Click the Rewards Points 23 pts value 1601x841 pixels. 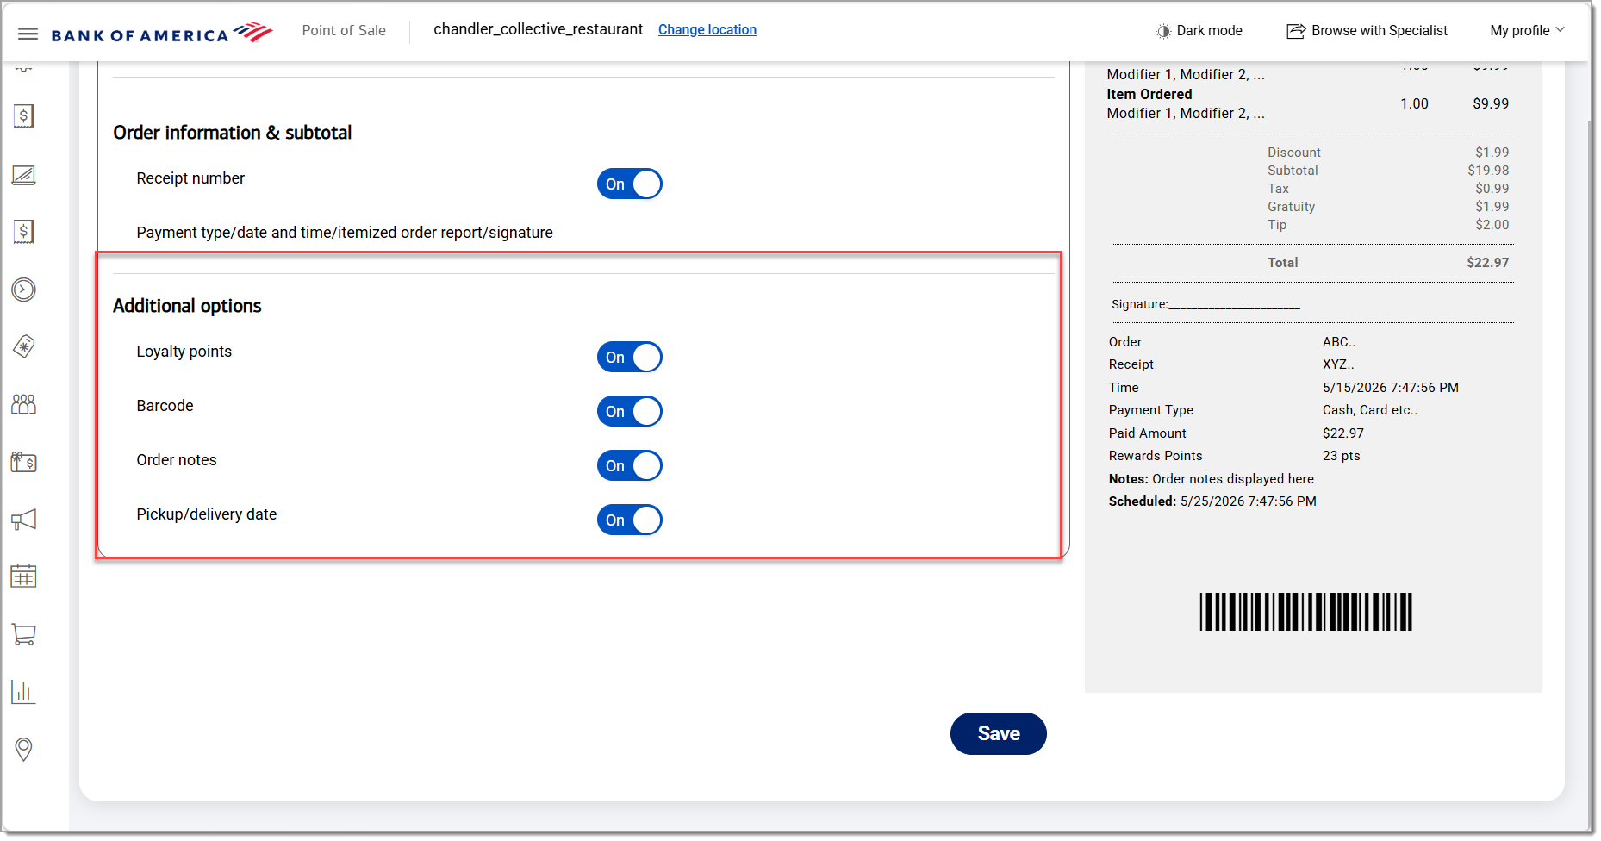pyautogui.click(x=1342, y=456)
